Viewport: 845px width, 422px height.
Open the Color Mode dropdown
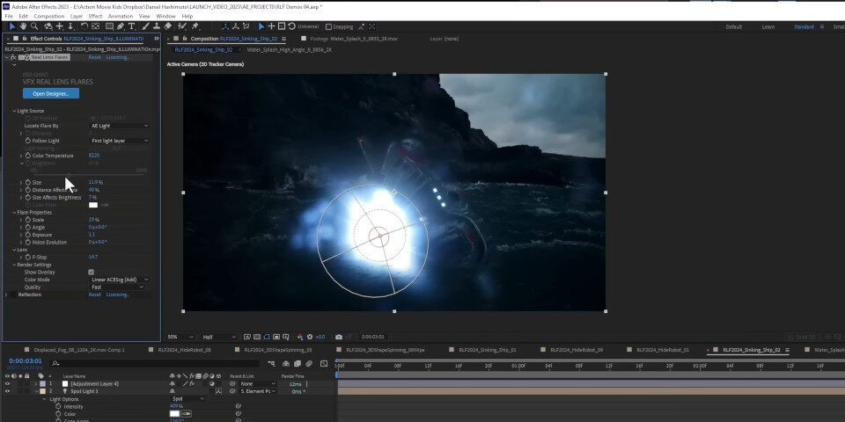(120, 280)
